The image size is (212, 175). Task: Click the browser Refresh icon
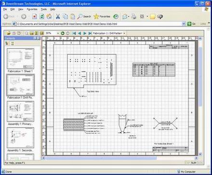(42, 16)
